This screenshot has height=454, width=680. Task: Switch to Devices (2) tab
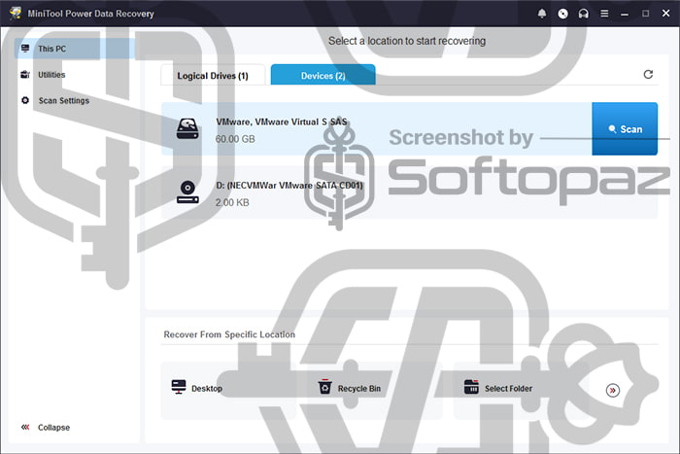pyautogui.click(x=323, y=75)
